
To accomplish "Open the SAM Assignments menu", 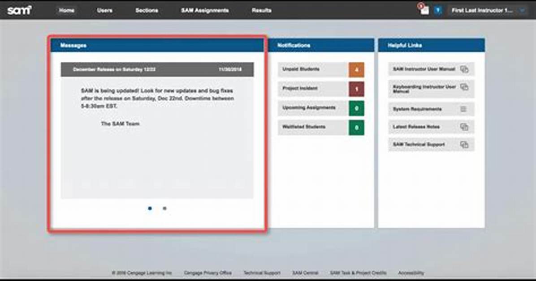I will pos(205,10).
